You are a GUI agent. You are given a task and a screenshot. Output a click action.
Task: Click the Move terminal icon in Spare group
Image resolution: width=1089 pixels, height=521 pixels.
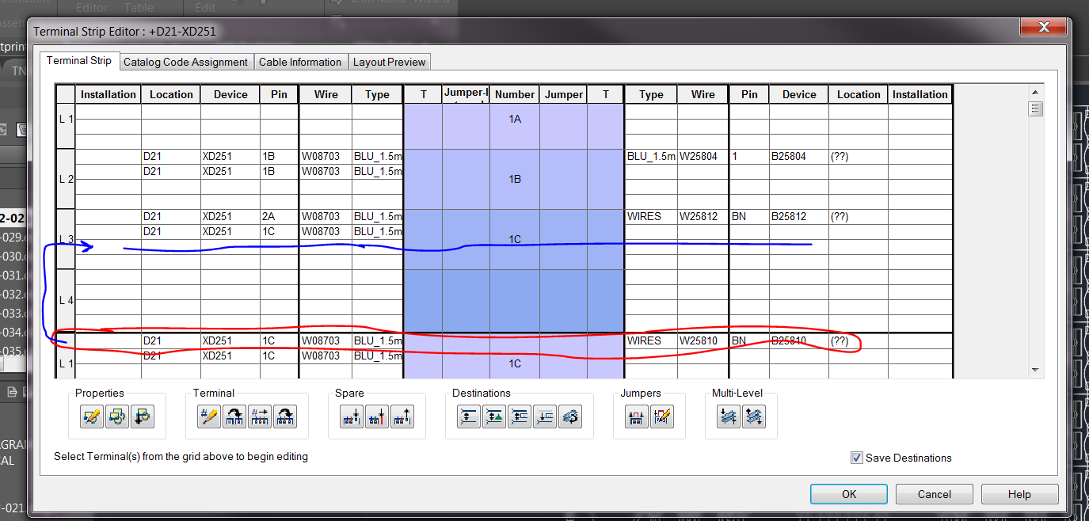click(402, 416)
